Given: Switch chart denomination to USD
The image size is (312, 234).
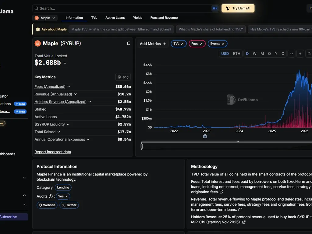Looking at the screenshot, I should (225, 54).
